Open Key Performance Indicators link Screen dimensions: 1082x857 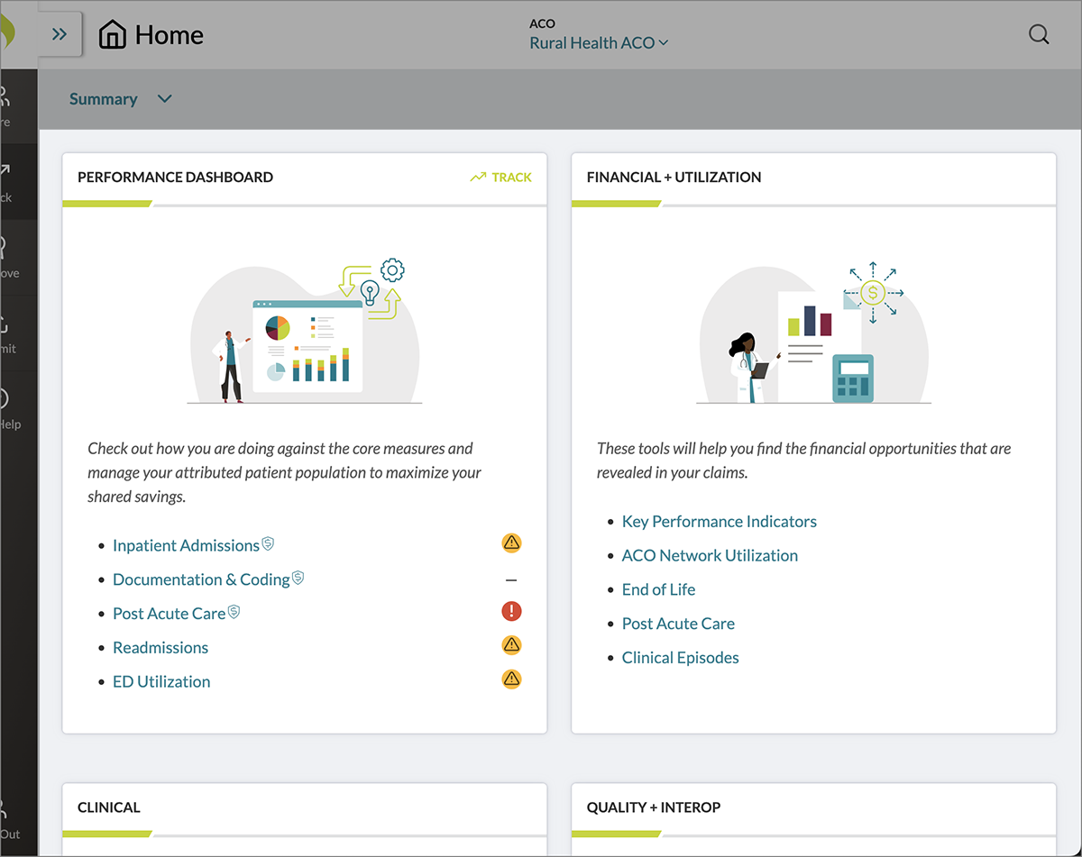(719, 522)
